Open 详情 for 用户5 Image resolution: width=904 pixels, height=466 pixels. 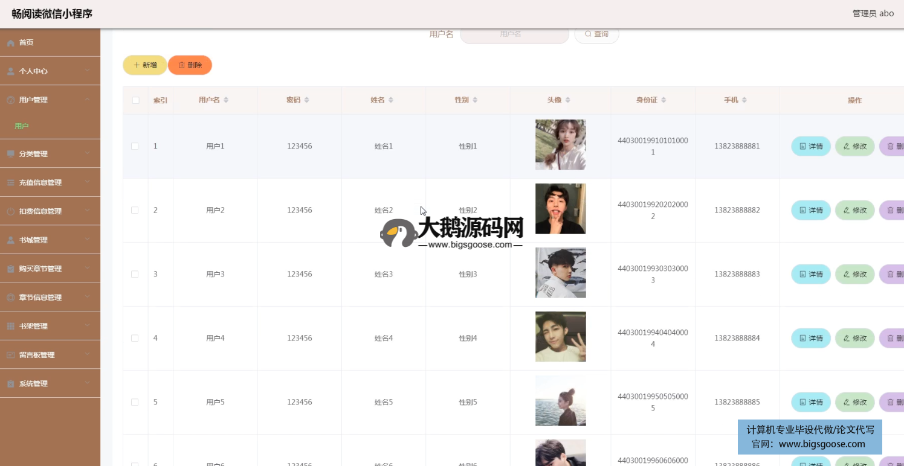pos(811,402)
